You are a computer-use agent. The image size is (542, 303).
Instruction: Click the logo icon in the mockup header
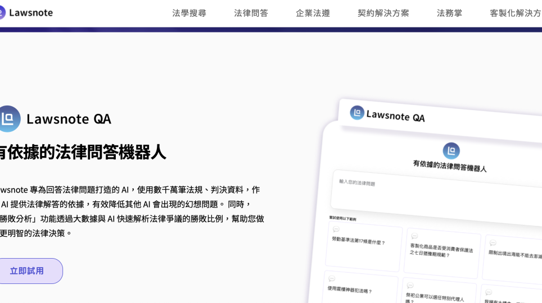(357, 113)
